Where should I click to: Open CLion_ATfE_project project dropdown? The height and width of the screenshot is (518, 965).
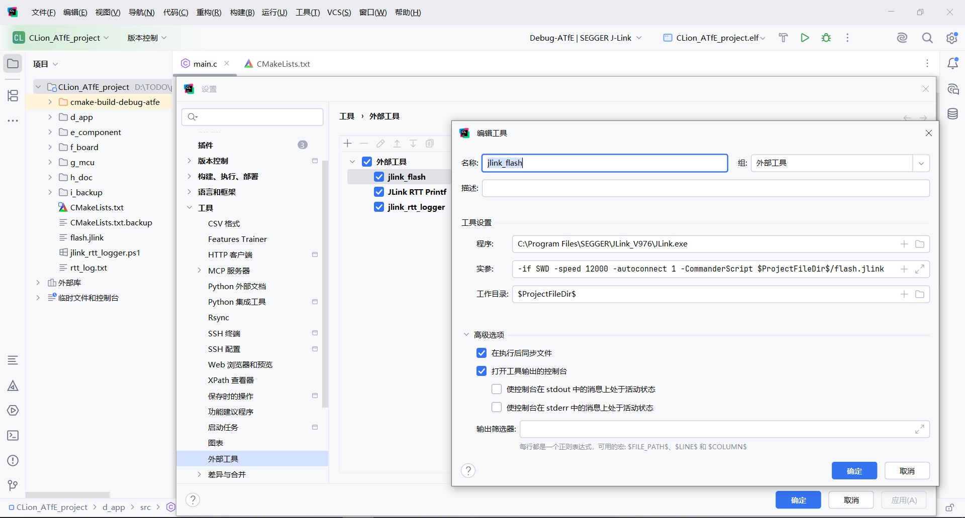click(61, 38)
